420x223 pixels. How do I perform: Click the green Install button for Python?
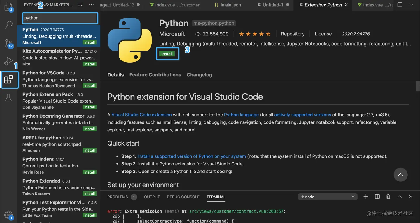pyautogui.click(x=167, y=54)
